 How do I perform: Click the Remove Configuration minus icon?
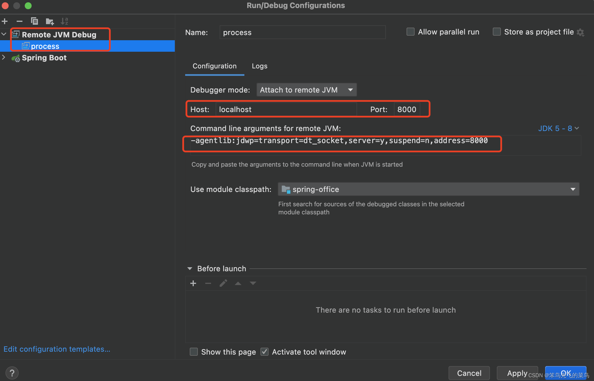coord(20,21)
